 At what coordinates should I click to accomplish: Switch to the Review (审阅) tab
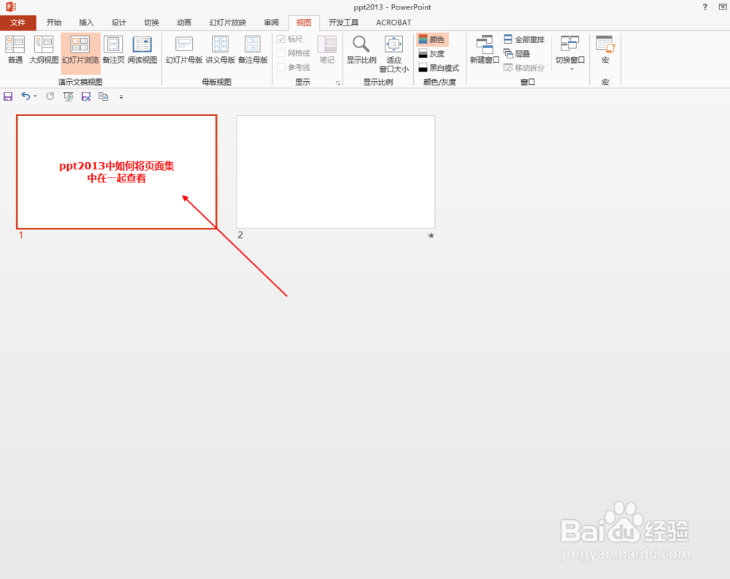(x=271, y=23)
